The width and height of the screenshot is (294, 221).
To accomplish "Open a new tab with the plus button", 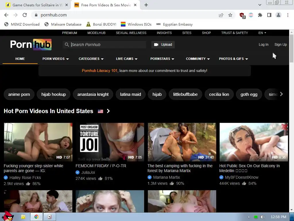I will 146,5.
